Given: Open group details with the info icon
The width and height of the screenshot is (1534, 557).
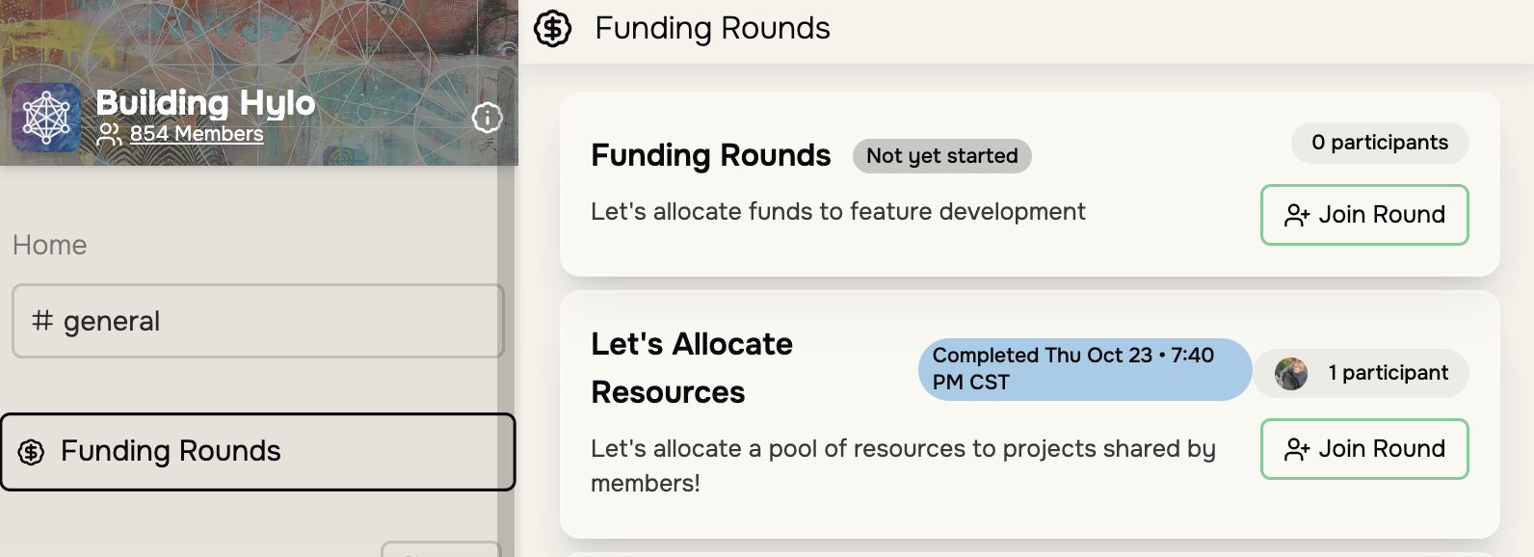Looking at the screenshot, I should click(488, 118).
